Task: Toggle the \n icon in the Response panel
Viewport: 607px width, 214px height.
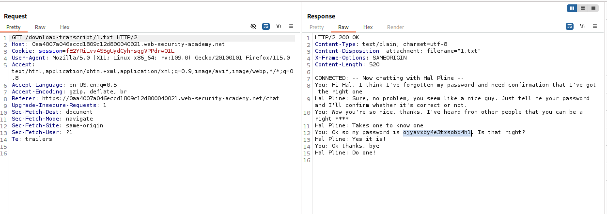Action: tap(582, 27)
